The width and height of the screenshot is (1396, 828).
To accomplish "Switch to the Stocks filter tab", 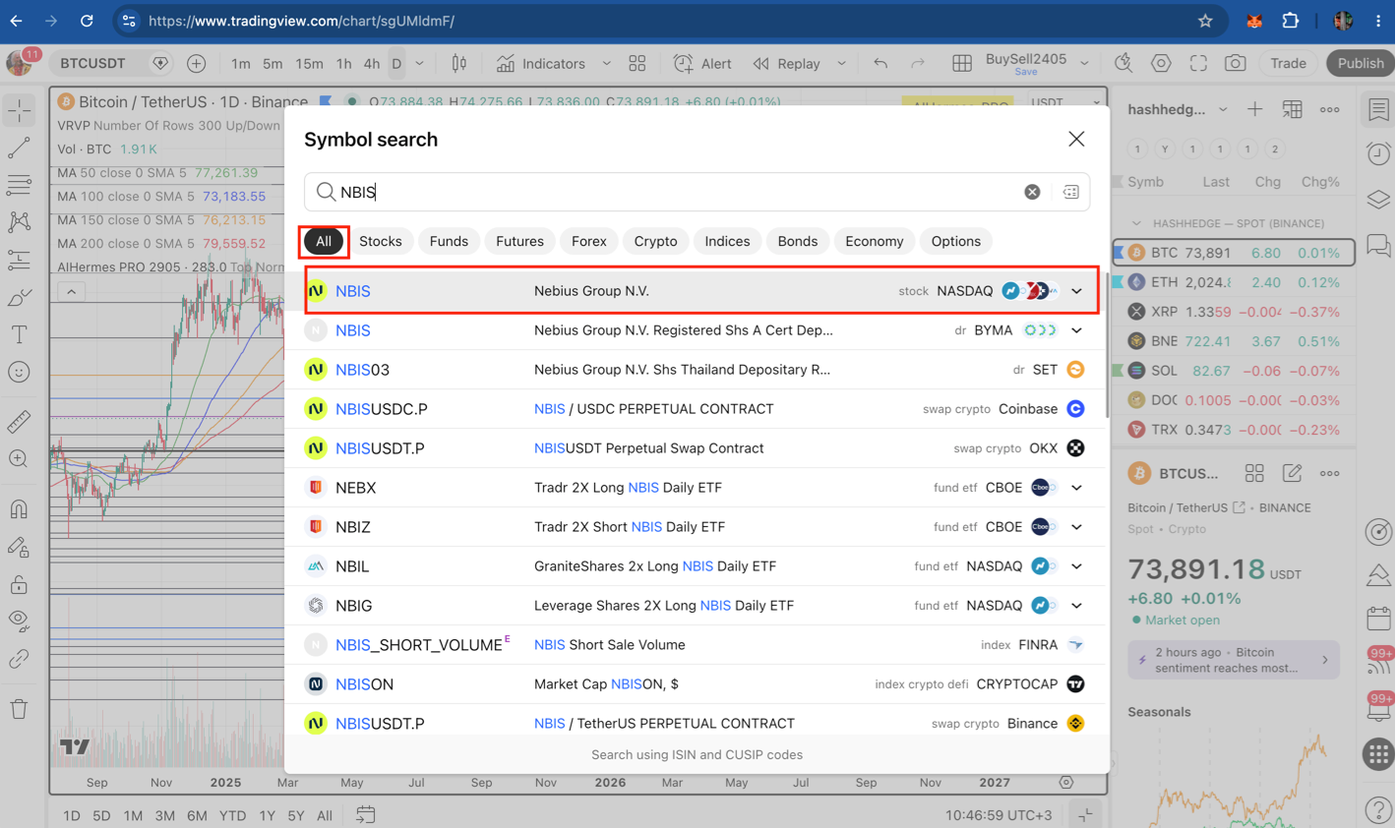I will coord(381,241).
